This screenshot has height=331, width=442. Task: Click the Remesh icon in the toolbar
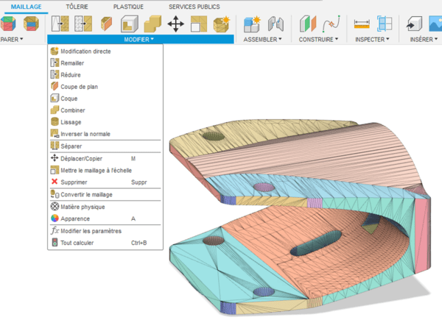pos(60,24)
